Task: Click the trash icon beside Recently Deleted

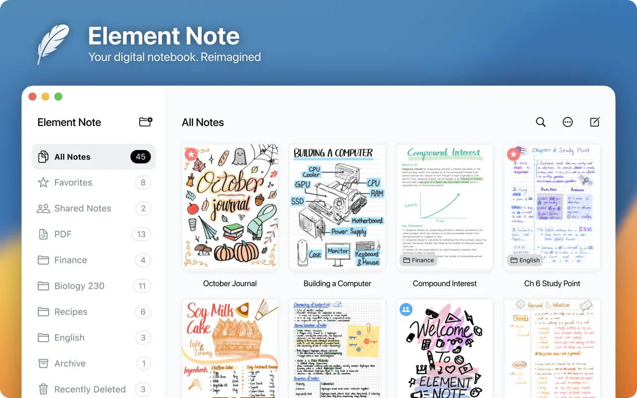Action: point(44,389)
